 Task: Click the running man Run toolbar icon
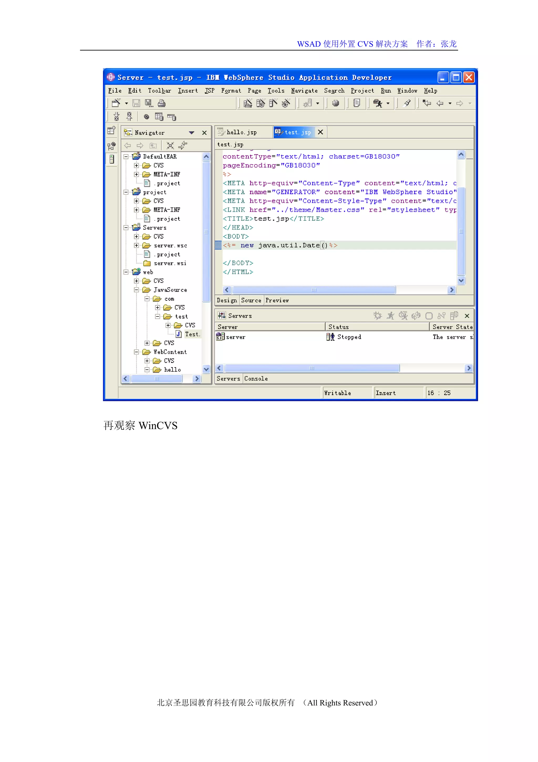pyautogui.click(x=378, y=103)
